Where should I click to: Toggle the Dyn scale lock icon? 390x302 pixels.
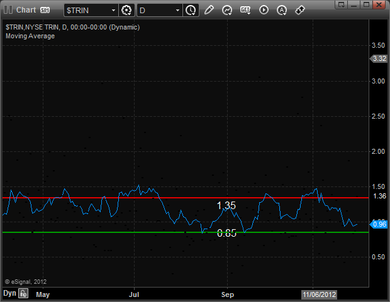point(23,293)
